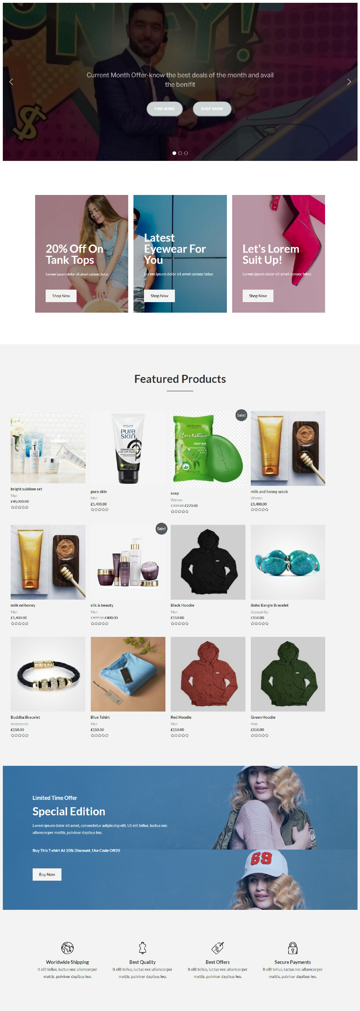Click the Sale! badge on the soap product
Screen dimensions: 360x1011
click(x=241, y=415)
